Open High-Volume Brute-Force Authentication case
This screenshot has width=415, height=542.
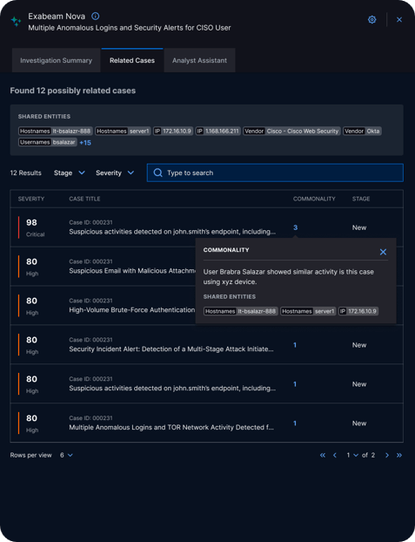point(132,309)
